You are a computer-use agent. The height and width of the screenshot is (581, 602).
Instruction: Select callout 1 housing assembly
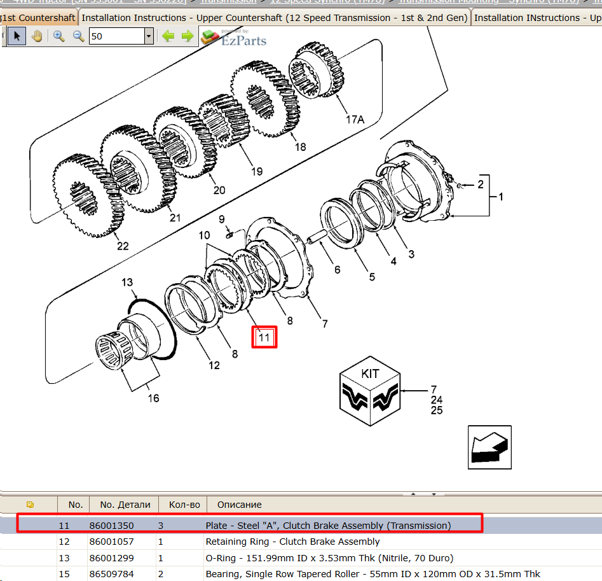pos(501,197)
